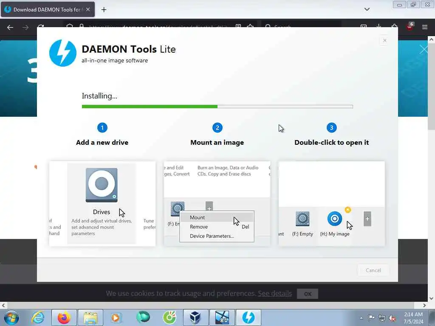Click the uBlock extension icon with badge
The width and height of the screenshot is (435, 326).
click(410, 26)
